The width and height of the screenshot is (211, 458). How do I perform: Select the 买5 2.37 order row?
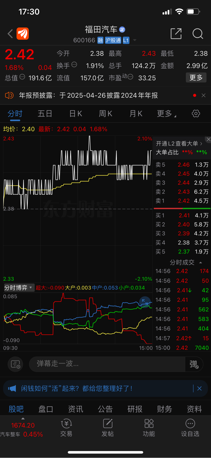[x=182, y=252]
